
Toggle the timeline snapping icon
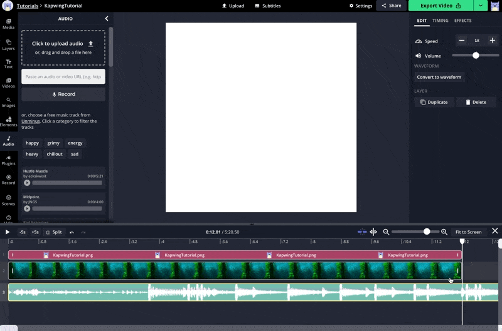tap(361, 232)
